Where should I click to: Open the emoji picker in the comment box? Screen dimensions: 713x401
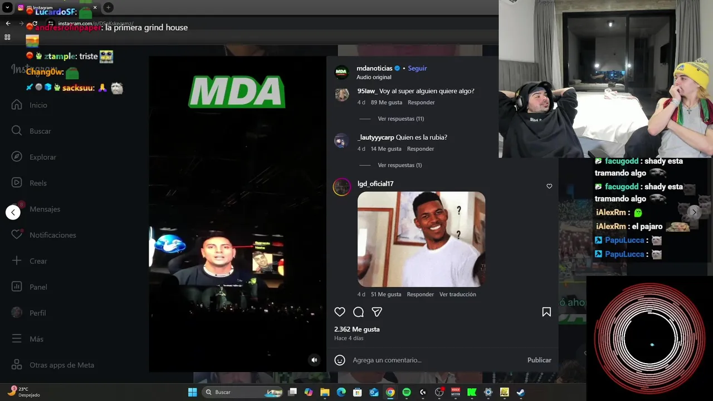click(340, 360)
